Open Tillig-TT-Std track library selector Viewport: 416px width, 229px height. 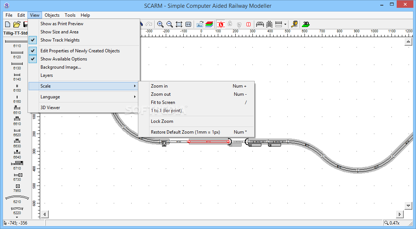point(15,33)
